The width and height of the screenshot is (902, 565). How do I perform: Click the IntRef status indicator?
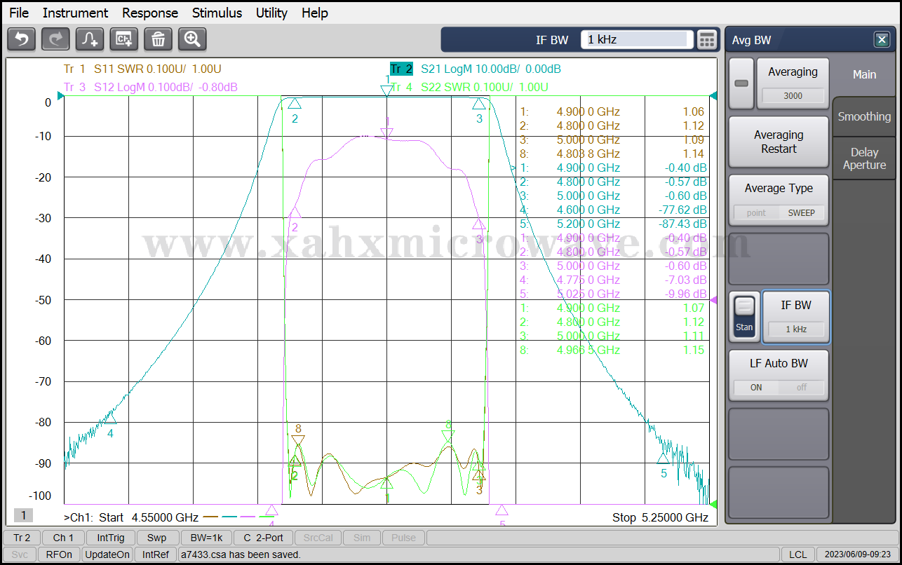click(156, 554)
